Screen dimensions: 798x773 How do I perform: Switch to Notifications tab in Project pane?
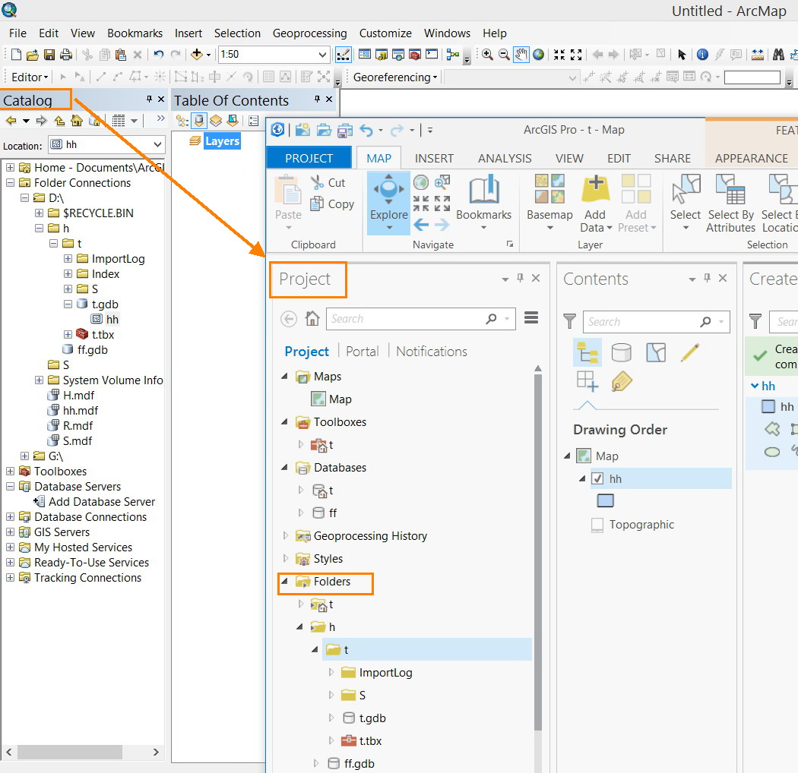[432, 352]
